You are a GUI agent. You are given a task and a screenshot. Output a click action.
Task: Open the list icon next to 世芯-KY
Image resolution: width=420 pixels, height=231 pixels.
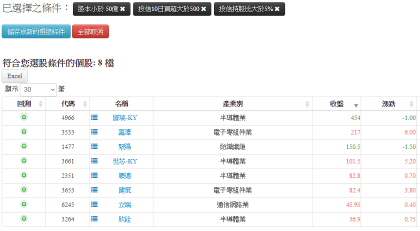click(94, 161)
